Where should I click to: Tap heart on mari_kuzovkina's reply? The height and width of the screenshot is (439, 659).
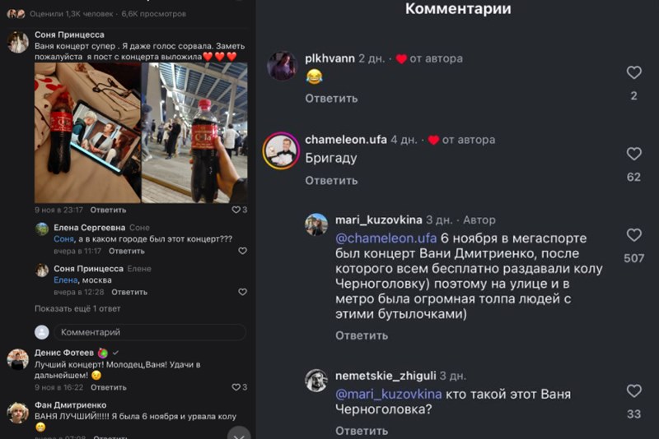click(633, 235)
